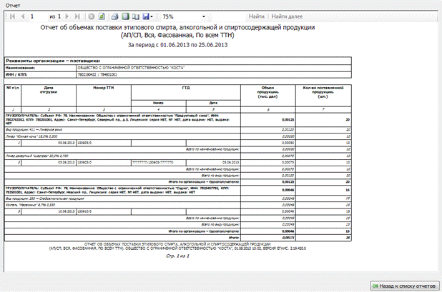The image size is (442, 292).
Task: Click Назад к списку отчетов button
Action: pyautogui.click(x=405, y=286)
